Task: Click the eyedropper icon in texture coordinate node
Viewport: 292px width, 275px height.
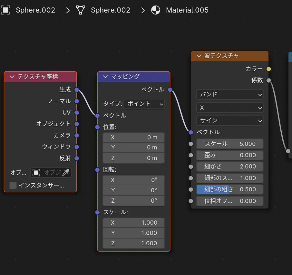Action: (x=66, y=173)
